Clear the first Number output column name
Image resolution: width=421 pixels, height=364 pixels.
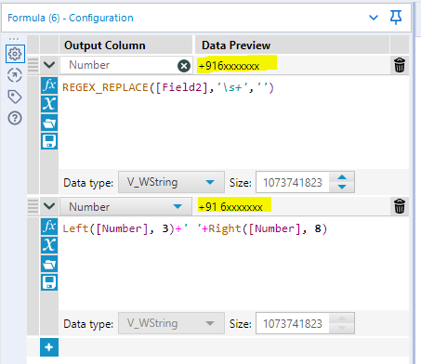click(x=184, y=66)
